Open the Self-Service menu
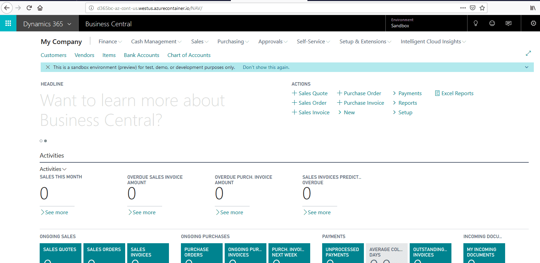Image resolution: width=540 pixels, height=263 pixels. point(313,42)
